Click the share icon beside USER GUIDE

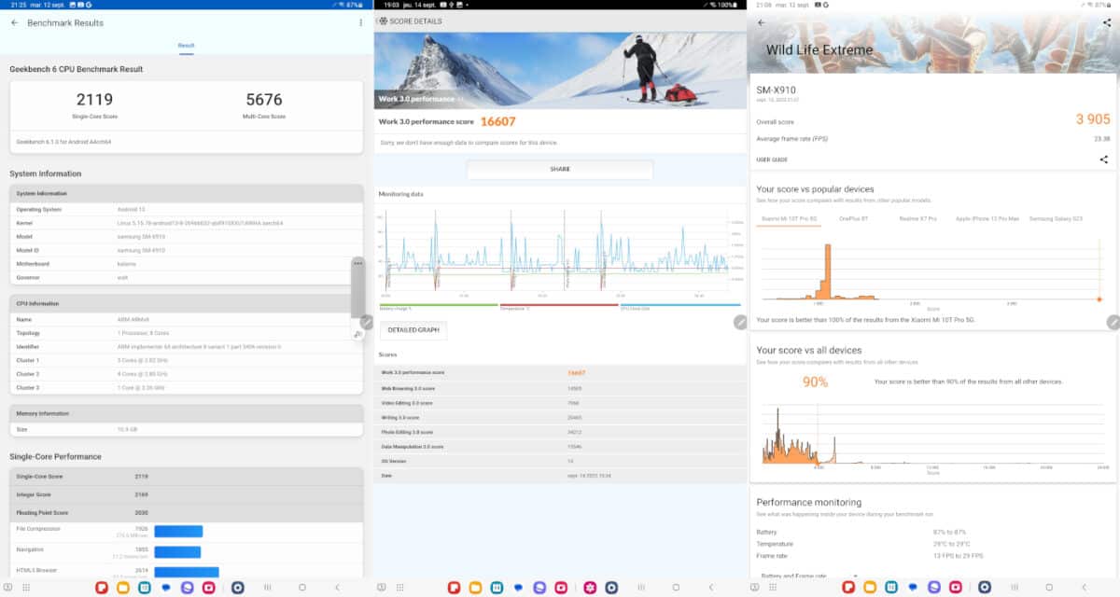pos(1104,160)
